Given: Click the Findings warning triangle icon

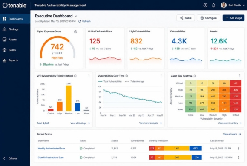Looking at the screenshot, I should pos(4,29).
